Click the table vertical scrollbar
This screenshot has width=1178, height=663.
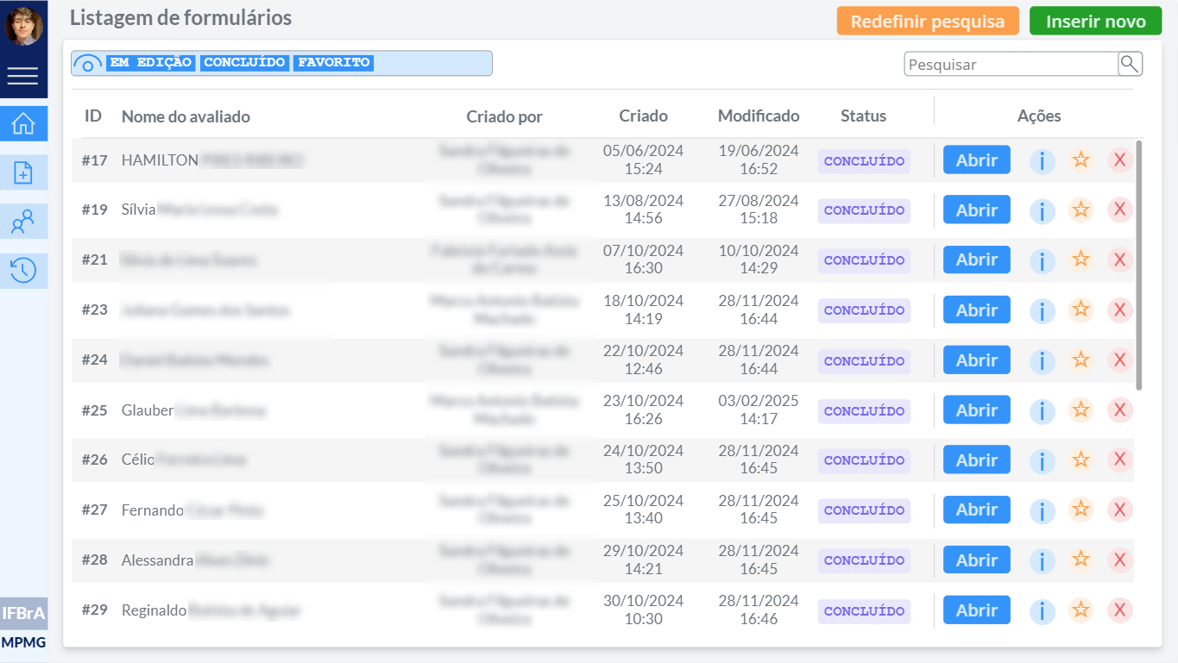coord(1139,266)
